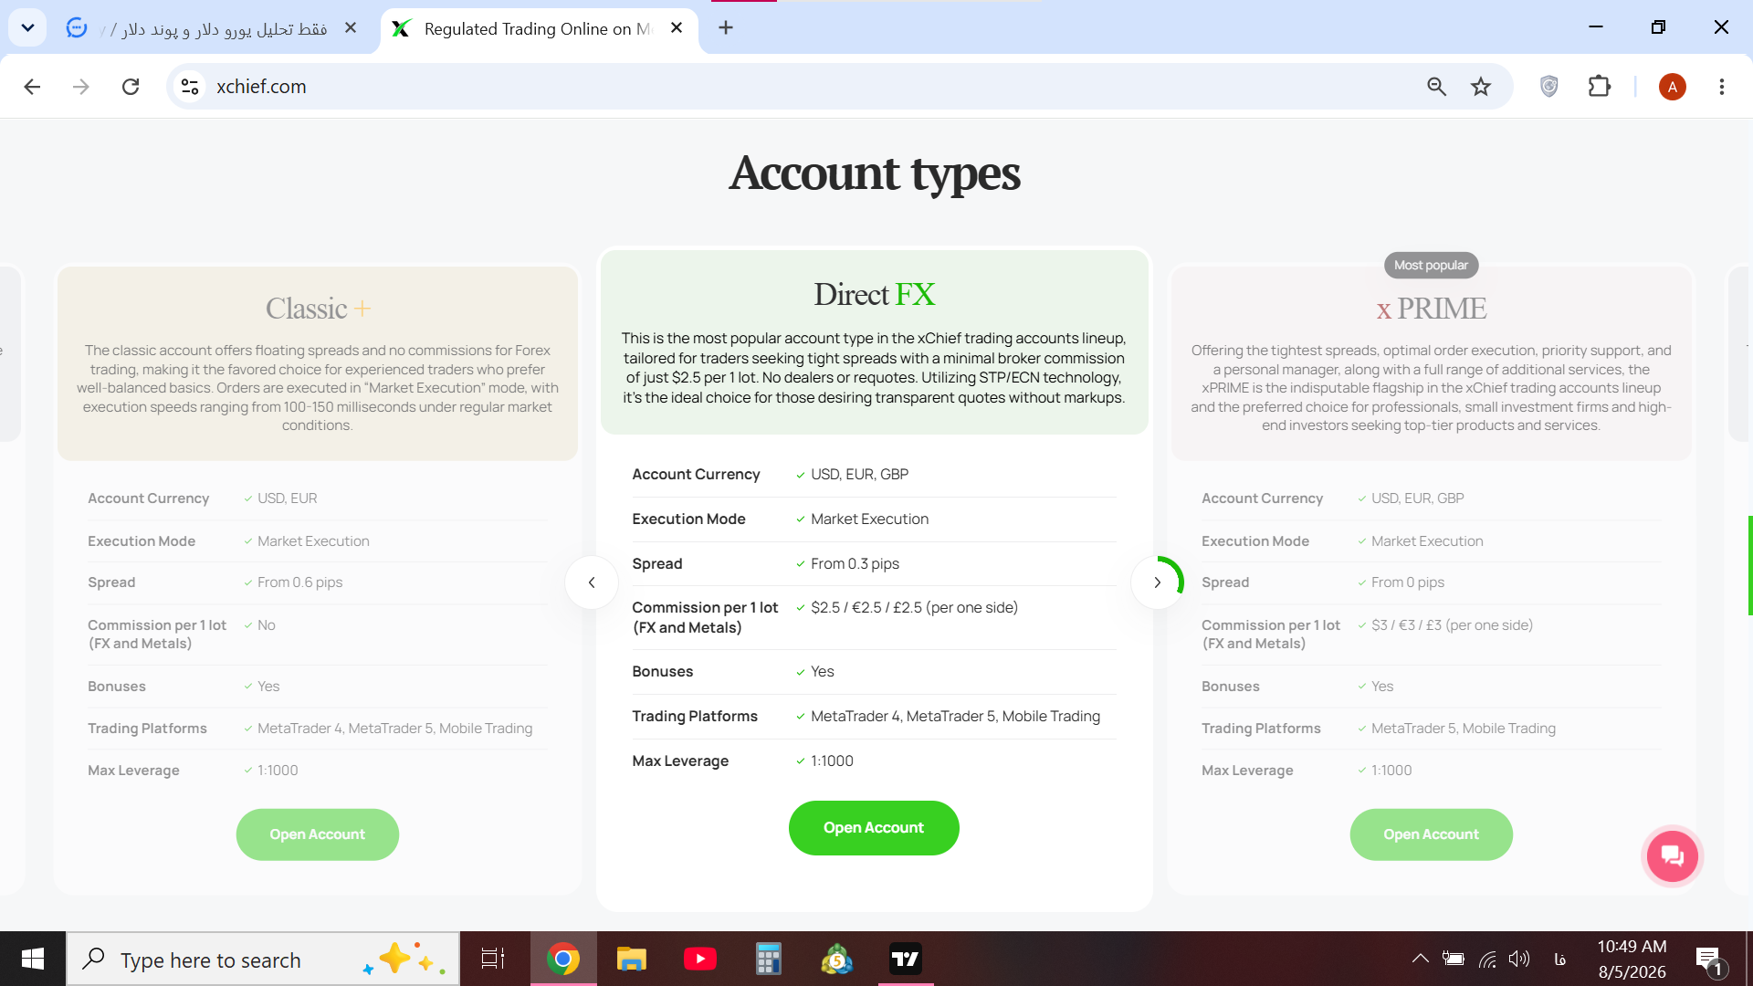
Task: Click 'From 0.3 pips' spread value
Action: [855, 564]
